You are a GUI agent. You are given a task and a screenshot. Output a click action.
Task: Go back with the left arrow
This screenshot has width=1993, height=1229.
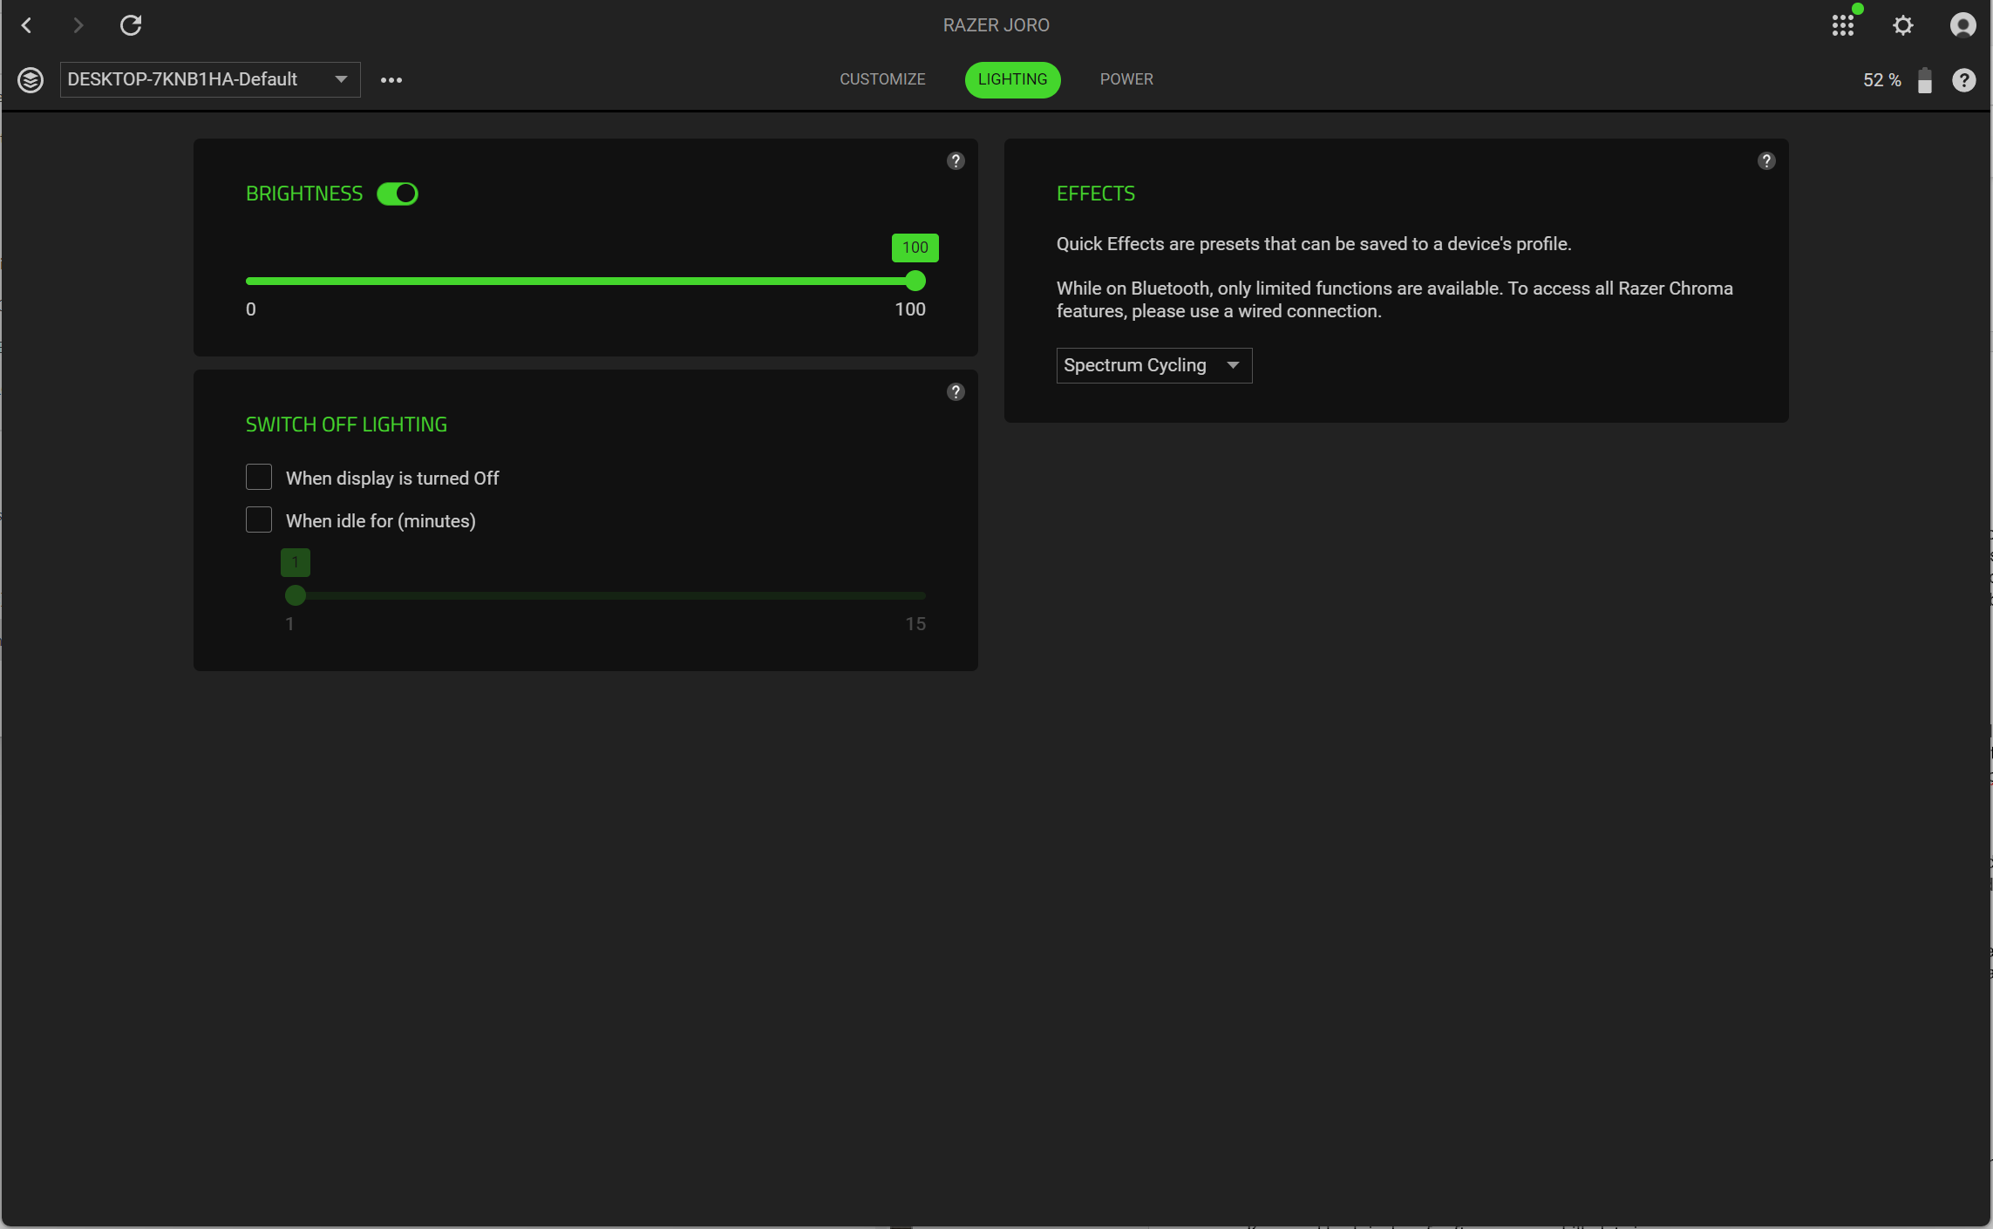pos(27,25)
